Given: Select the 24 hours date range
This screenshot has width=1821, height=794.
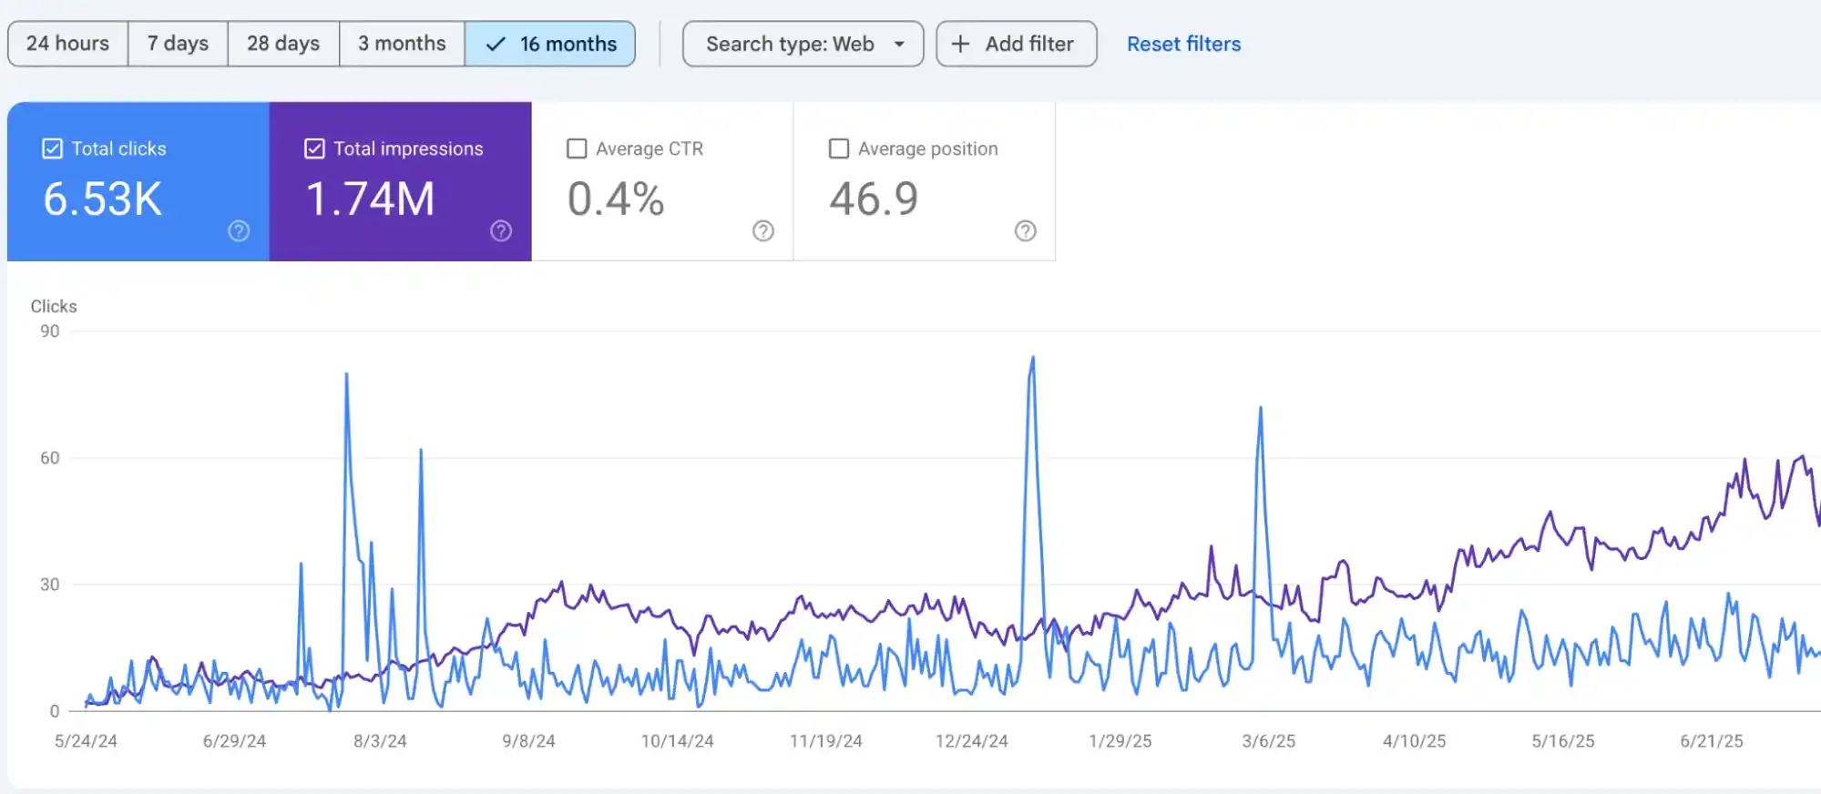Looking at the screenshot, I should (x=67, y=44).
